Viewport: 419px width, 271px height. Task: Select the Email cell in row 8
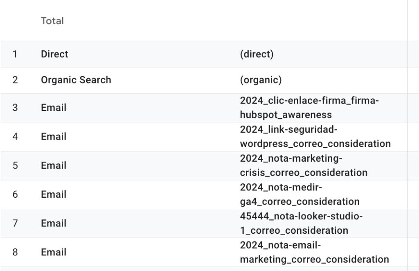(x=54, y=252)
